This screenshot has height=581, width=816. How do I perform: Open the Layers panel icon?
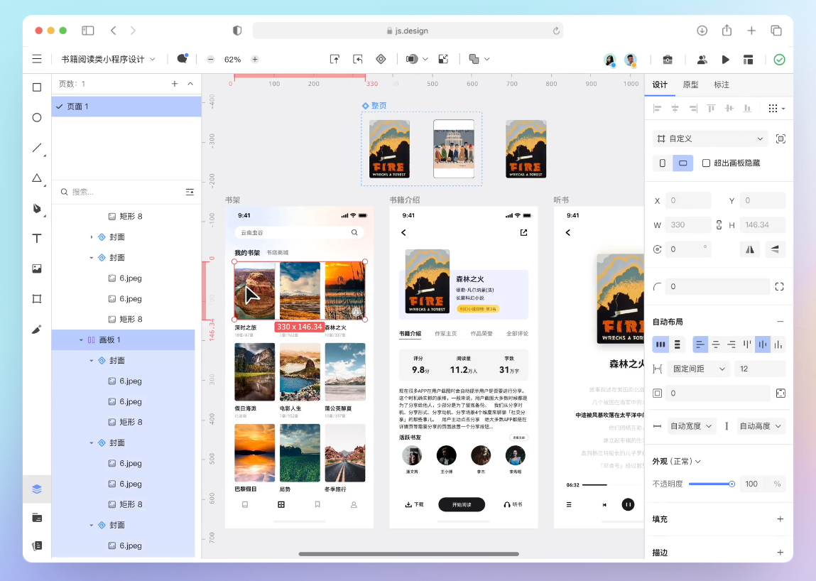(x=36, y=489)
